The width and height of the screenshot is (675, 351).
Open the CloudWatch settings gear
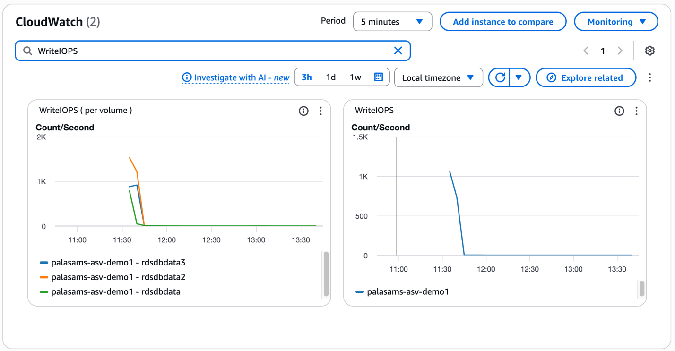649,51
